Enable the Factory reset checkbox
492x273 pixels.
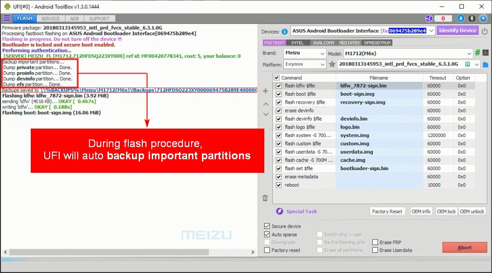pos(267,250)
